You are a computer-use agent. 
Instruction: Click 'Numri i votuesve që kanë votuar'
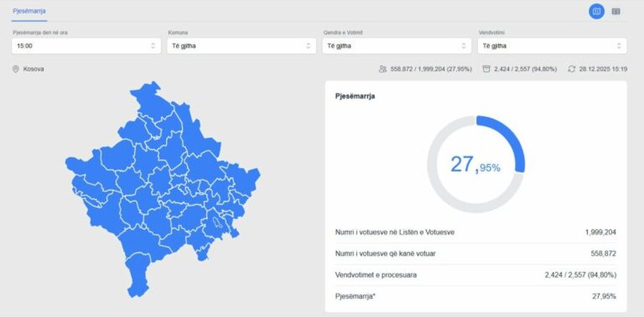(x=385, y=253)
